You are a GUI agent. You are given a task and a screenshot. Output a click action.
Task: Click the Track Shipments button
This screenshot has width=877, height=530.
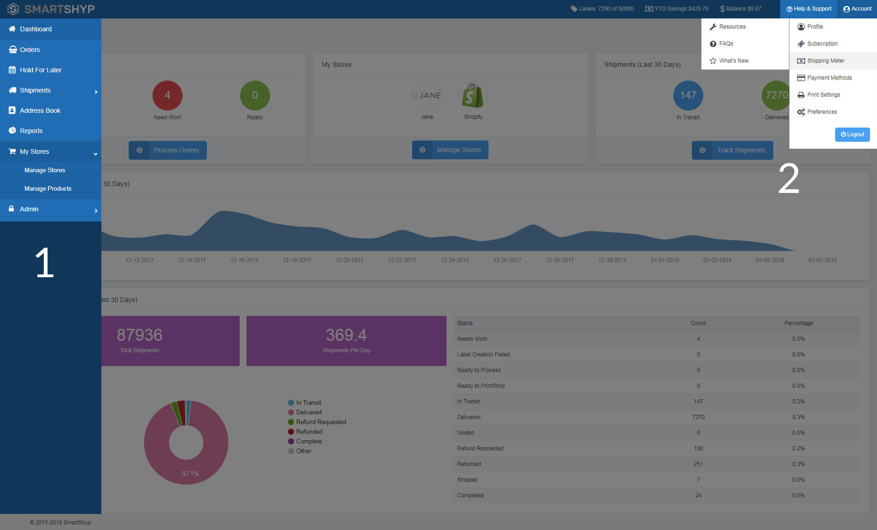pyautogui.click(x=732, y=150)
